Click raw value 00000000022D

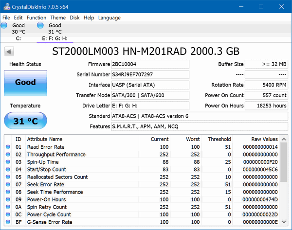click(260, 214)
